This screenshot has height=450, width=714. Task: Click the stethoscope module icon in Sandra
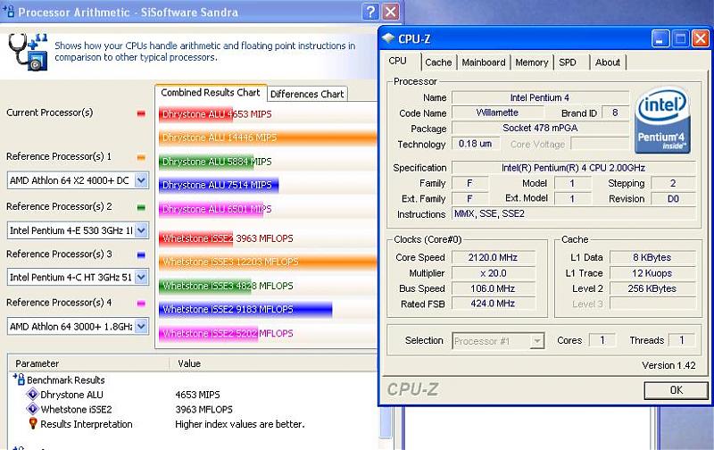(28, 52)
